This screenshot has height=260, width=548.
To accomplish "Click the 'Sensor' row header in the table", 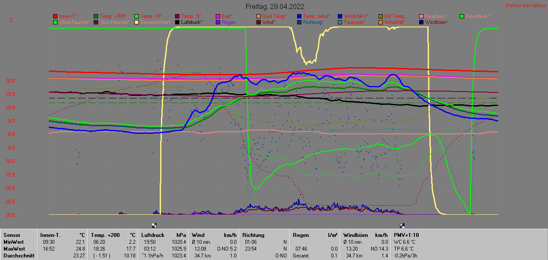I will 12,235.
